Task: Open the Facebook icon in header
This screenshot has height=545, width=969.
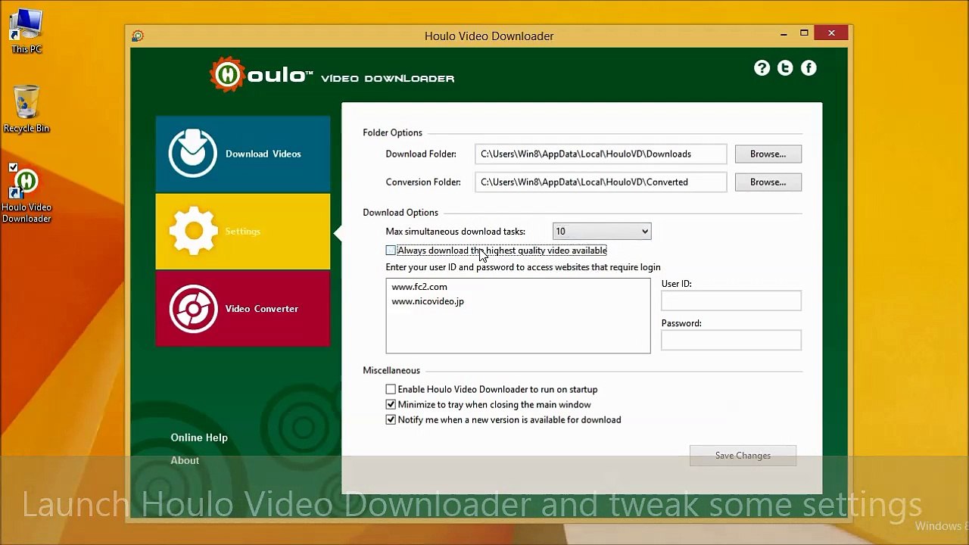Action: click(809, 68)
